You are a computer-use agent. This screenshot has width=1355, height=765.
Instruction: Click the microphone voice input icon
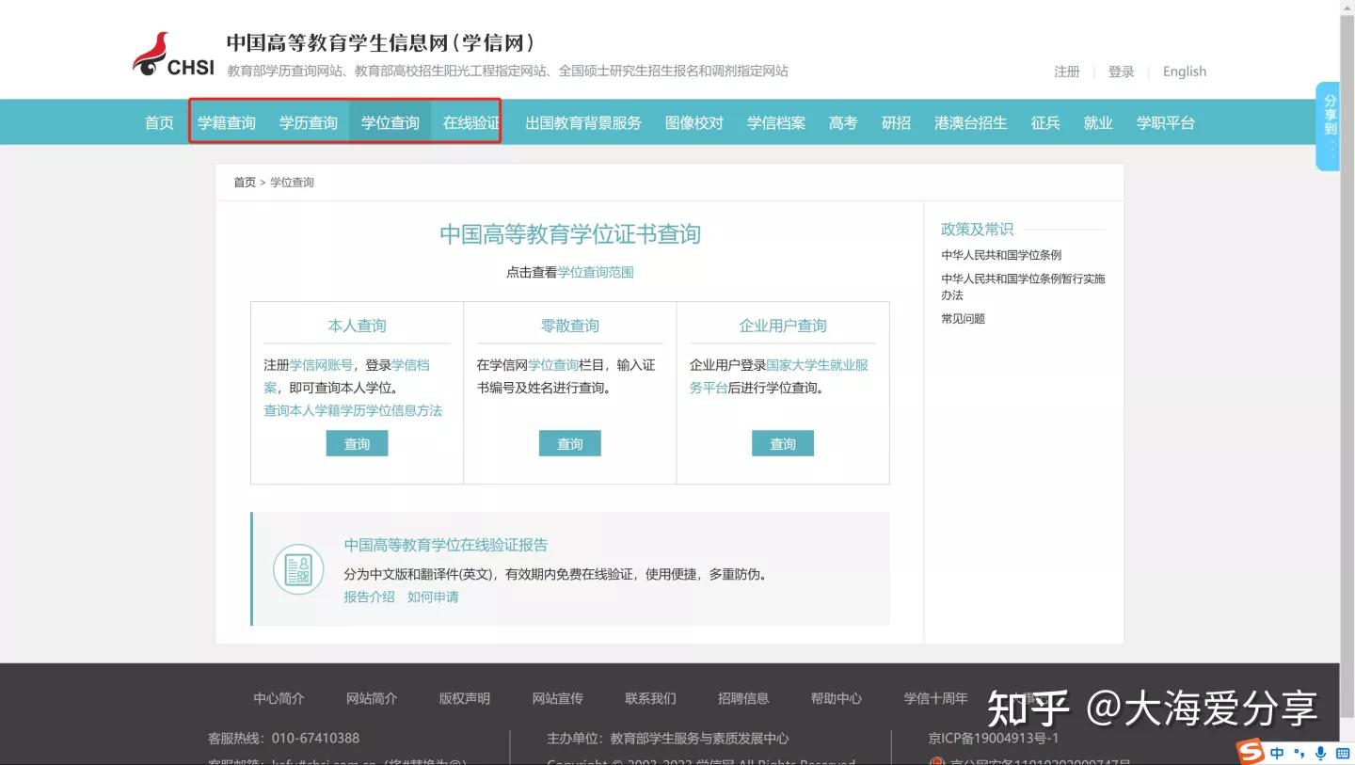pos(1319,753)
